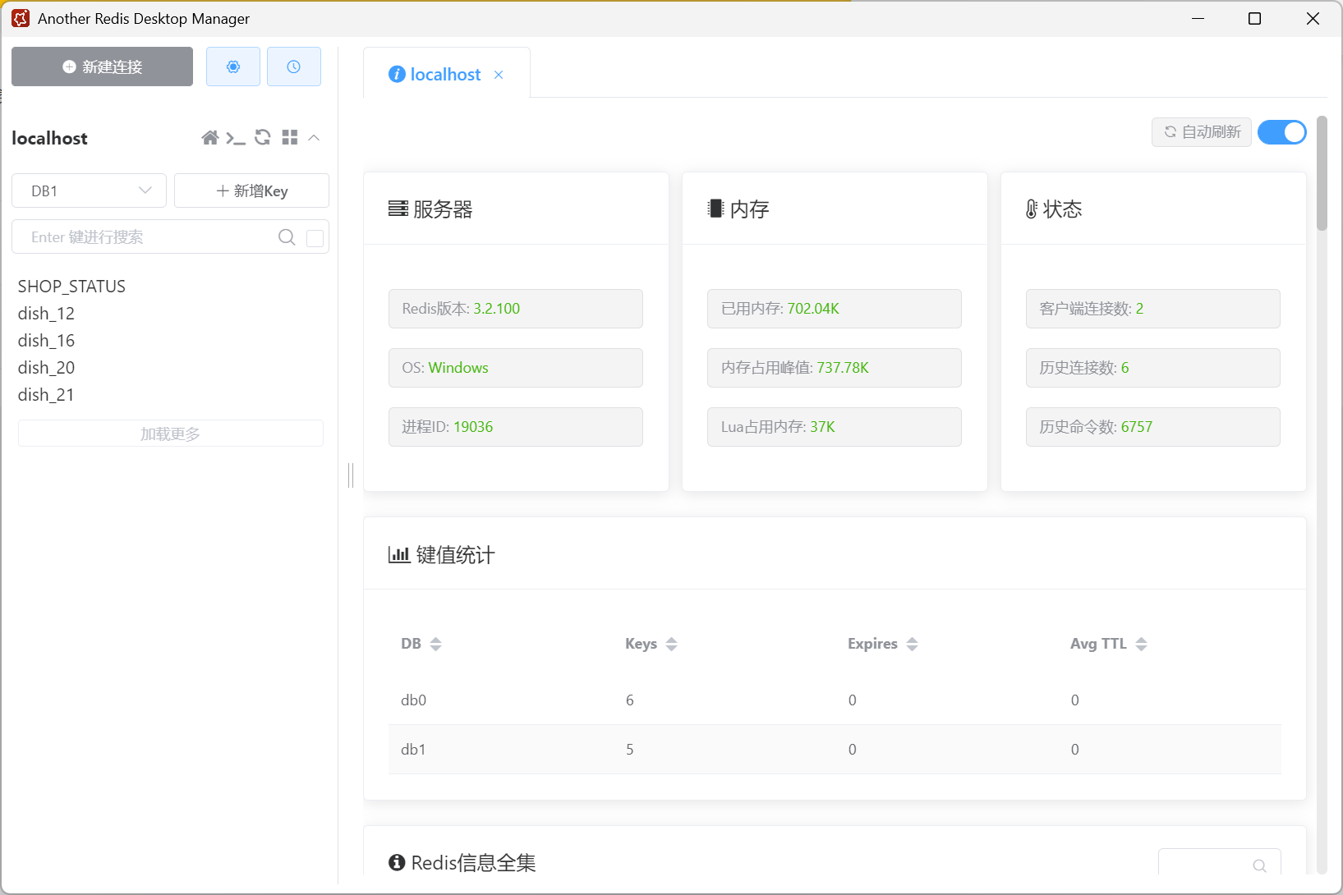Screen dimensions: 1343x895
Task: Open the settings gear panel
Action: [232, 67]
